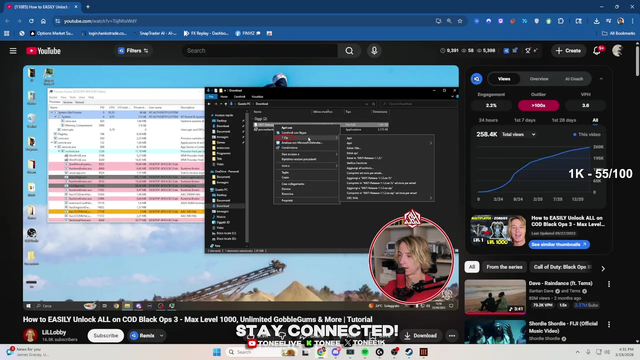Open the new tab plus button

(x=87, y=7)
